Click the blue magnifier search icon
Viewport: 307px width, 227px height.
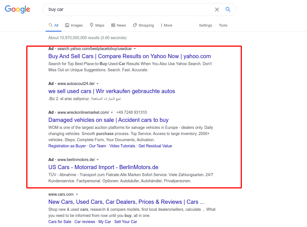pos(228,9)
